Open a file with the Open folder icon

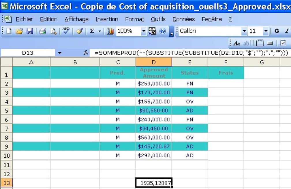click(19, 31)
